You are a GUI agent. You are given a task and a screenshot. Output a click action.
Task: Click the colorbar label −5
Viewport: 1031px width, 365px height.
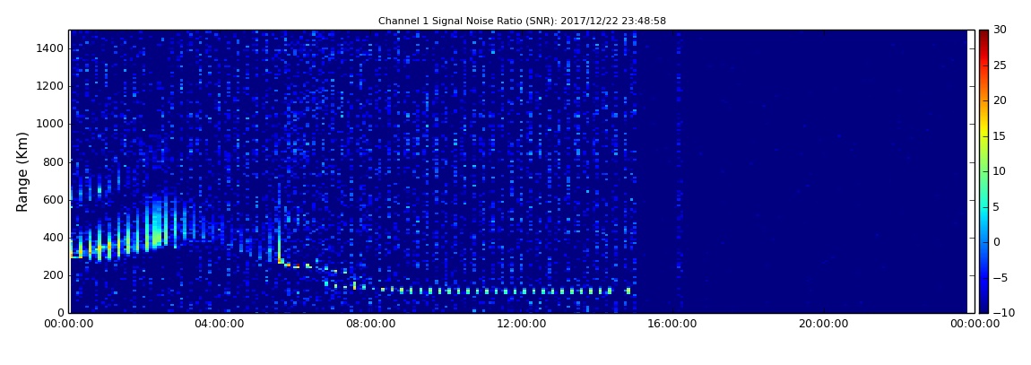[x=1001, y=277]
